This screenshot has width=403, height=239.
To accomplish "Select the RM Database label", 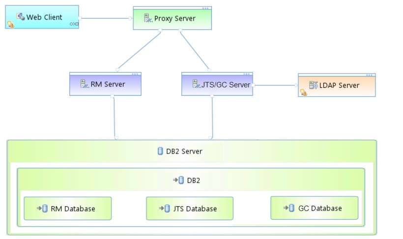I will (73, 209).
